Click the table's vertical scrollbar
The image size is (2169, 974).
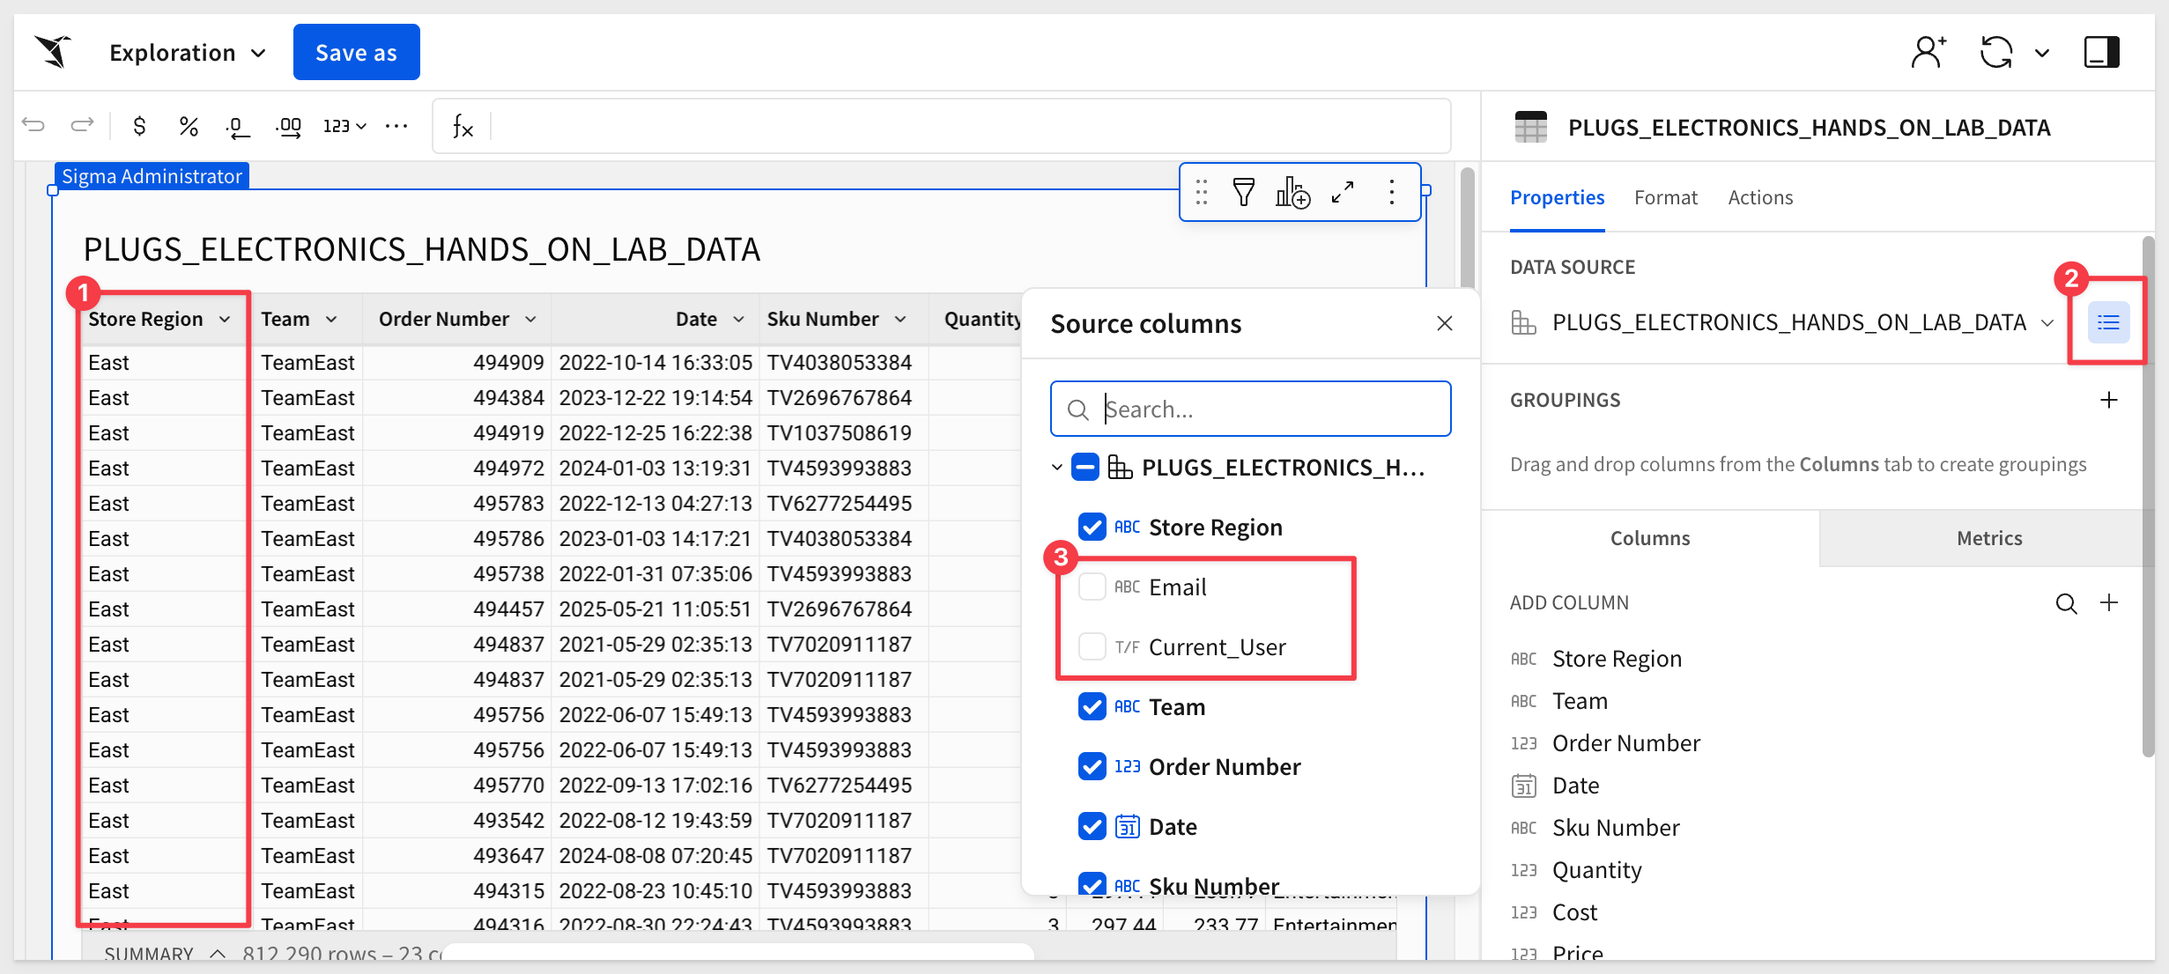point(1467,227)
